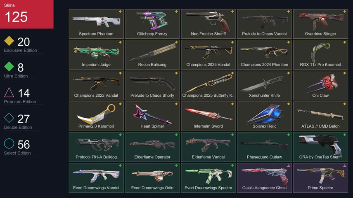The image size is (353, 198).
Task: Click the pink Premium Edition triangle icon
Action: point(9,92)
